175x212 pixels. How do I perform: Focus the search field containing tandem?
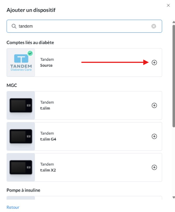point(84,26)
